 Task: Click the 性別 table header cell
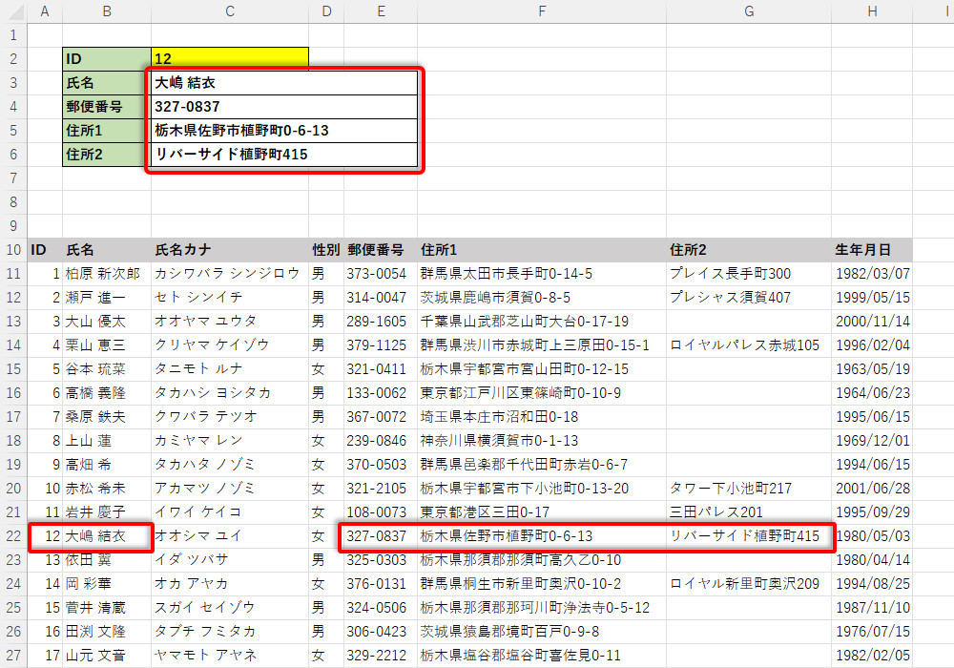point(326,250)
